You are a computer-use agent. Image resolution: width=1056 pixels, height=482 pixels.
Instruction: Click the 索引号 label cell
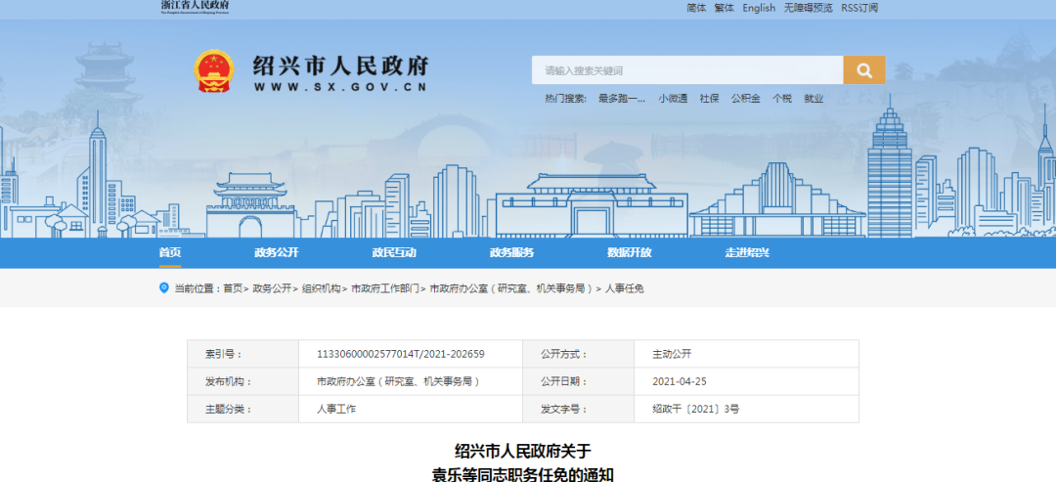click(243, 353)
